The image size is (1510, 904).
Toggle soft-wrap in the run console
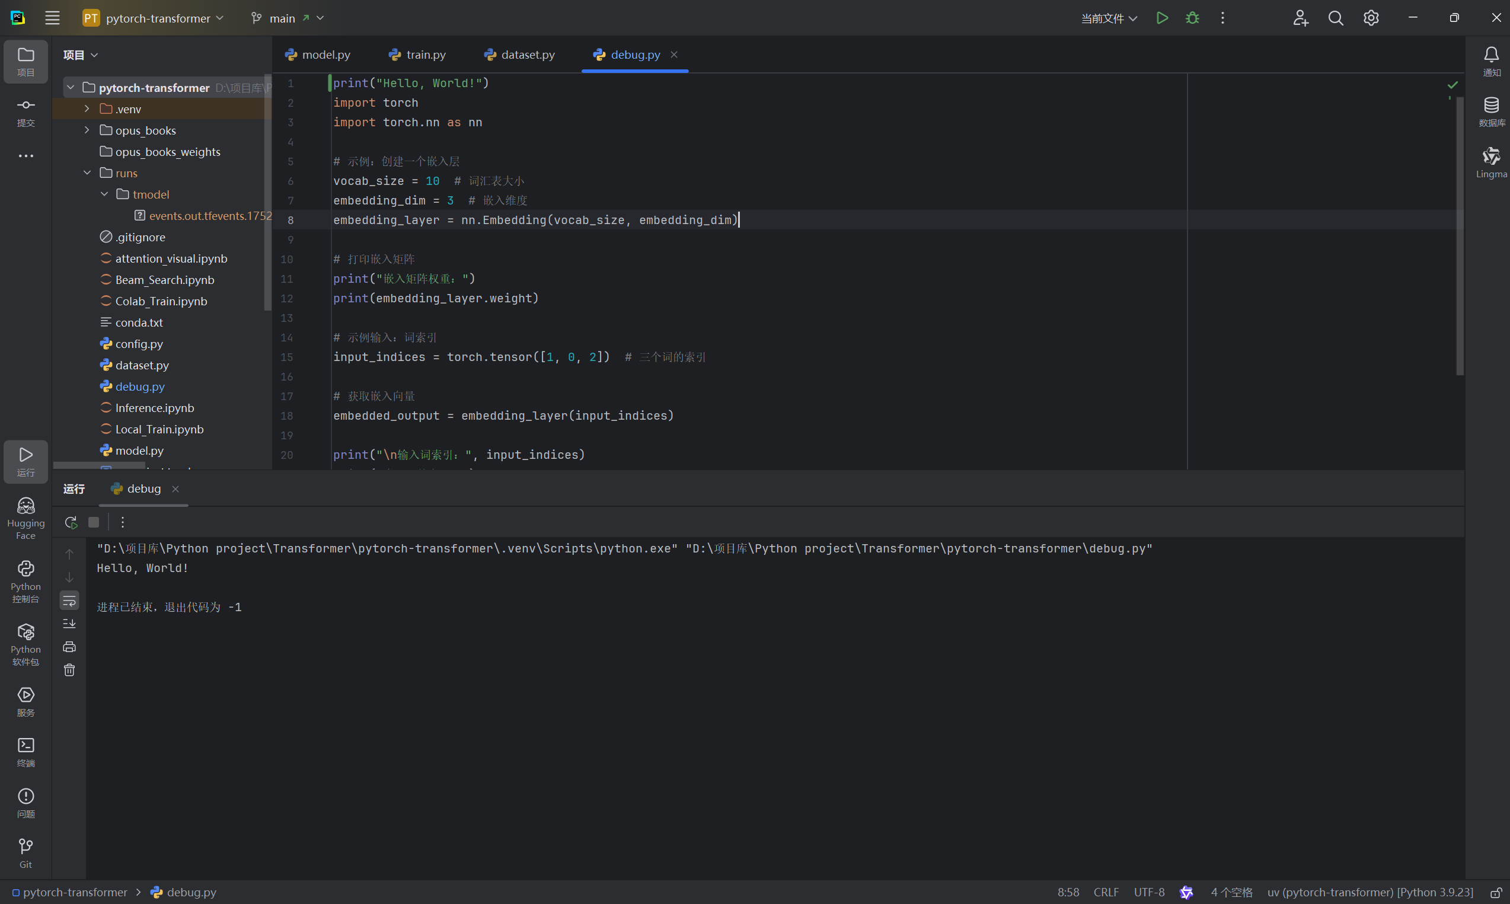click(69, 600)
